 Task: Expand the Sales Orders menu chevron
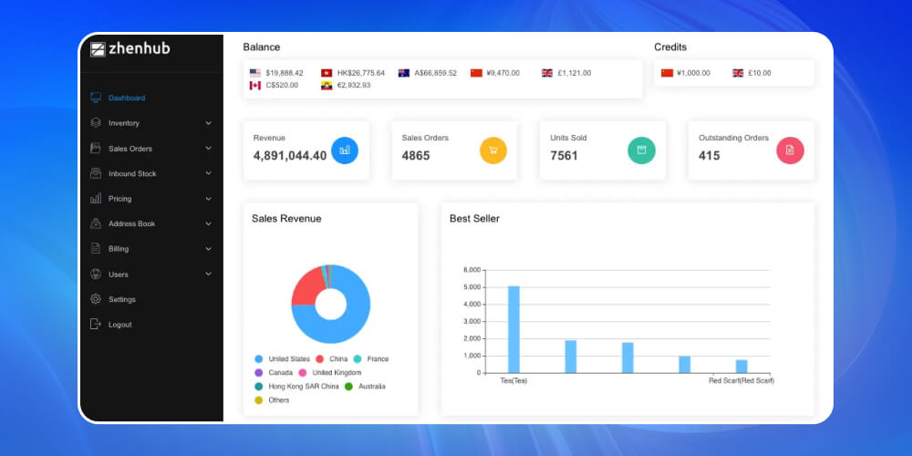[209, 149]
